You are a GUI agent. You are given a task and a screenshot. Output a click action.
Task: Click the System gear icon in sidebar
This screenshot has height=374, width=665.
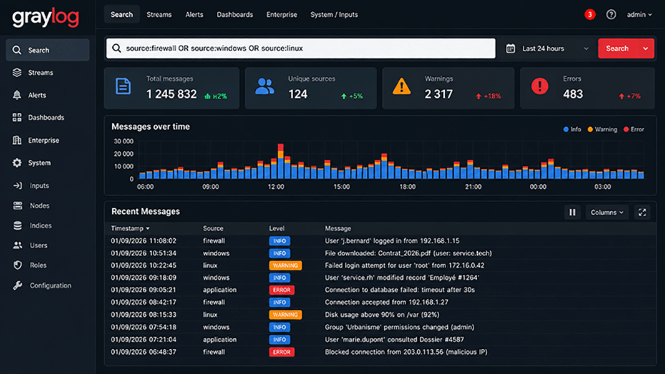tap(17, 163)
